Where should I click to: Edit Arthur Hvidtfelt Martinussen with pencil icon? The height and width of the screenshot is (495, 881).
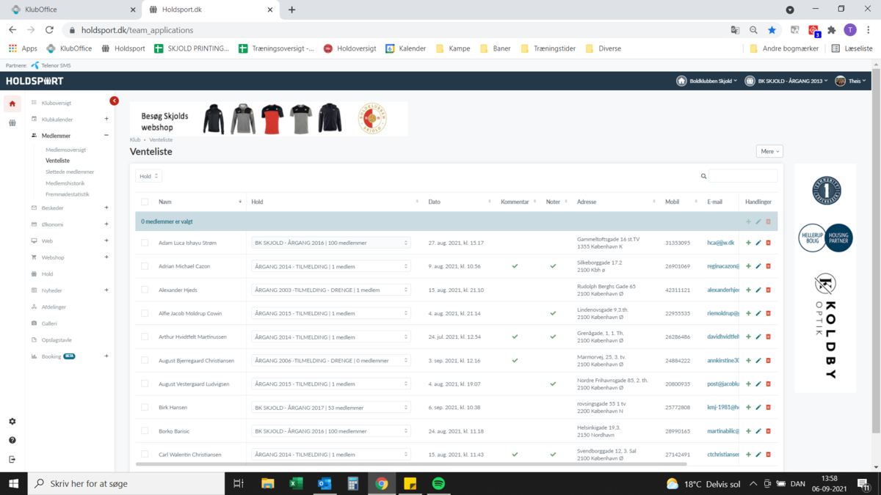[x=758, y=337]
